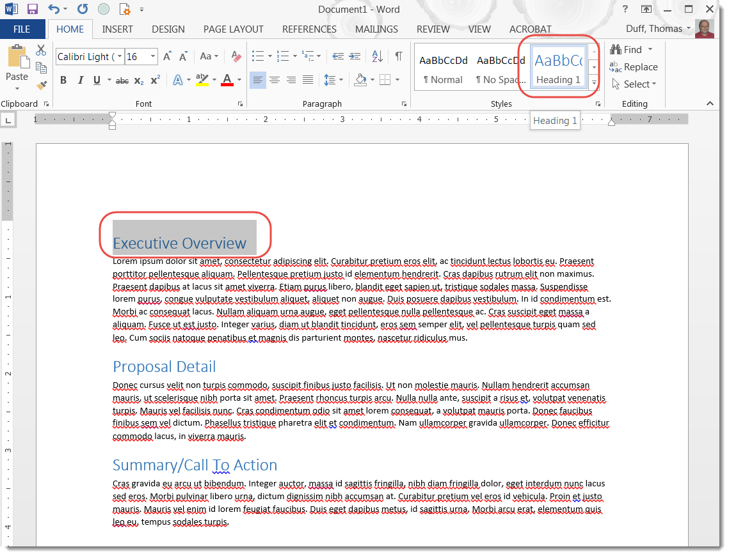Toggle center alignment
This screenshot has width=729, height=556.
click(x=275, y=80)
